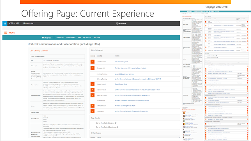Viewport: 251px width, 141px height.
Task: Click the score 79 badge for Expand Deck 2
Action: [x=92, y=90]
